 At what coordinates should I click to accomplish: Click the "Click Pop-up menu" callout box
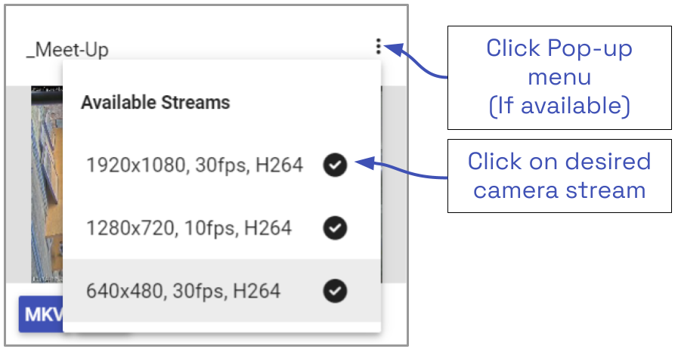tap(559, 77)
